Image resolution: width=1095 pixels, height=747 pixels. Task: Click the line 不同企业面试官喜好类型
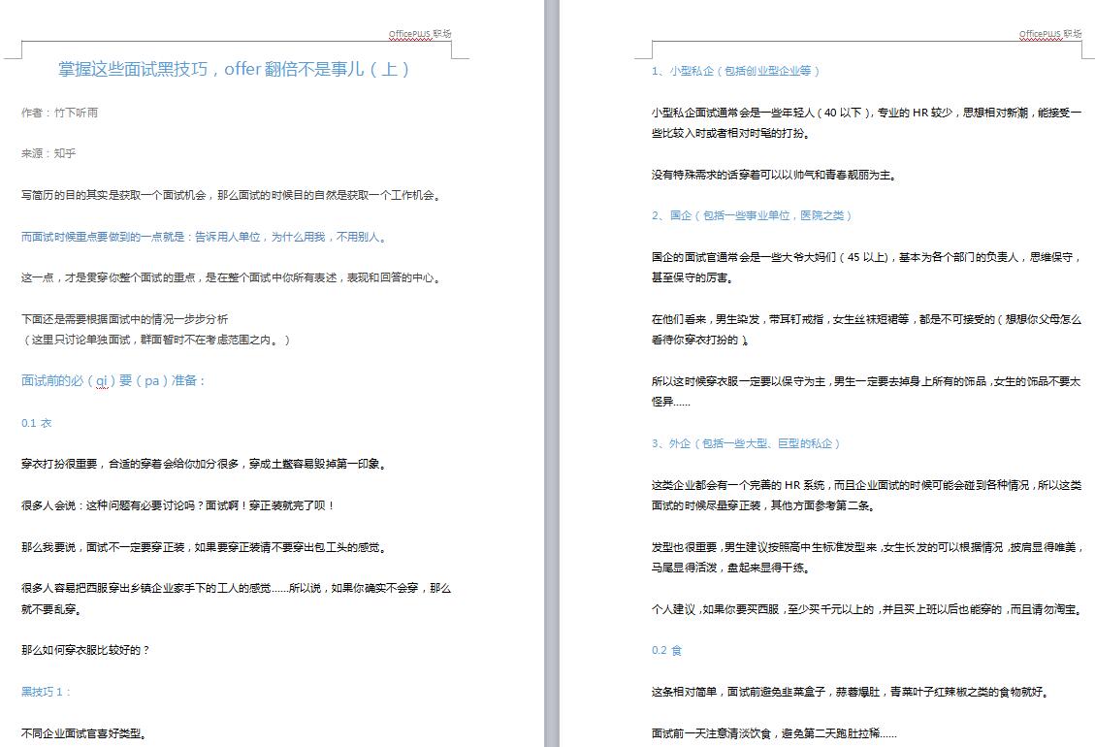coord(83,733)
